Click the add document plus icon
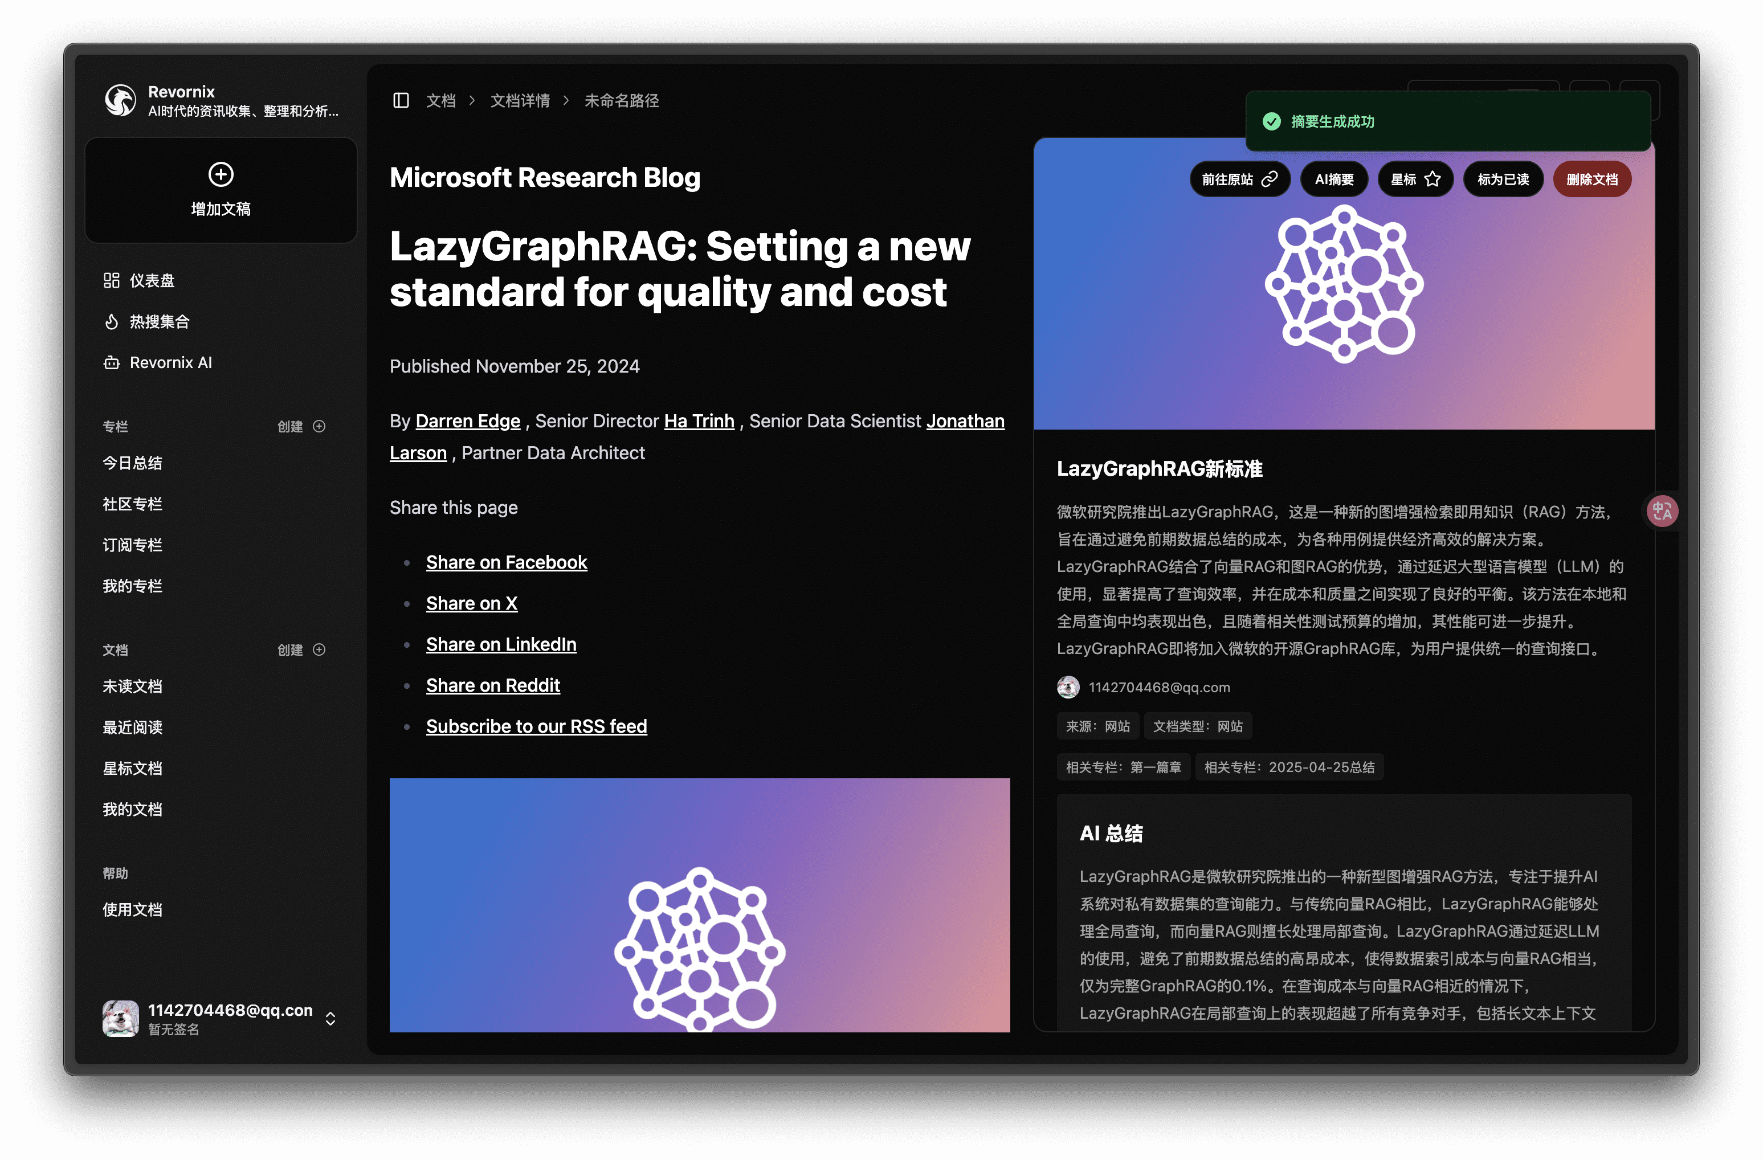The height and width of the screenshot is (1160, 1763). pos(221,175)
